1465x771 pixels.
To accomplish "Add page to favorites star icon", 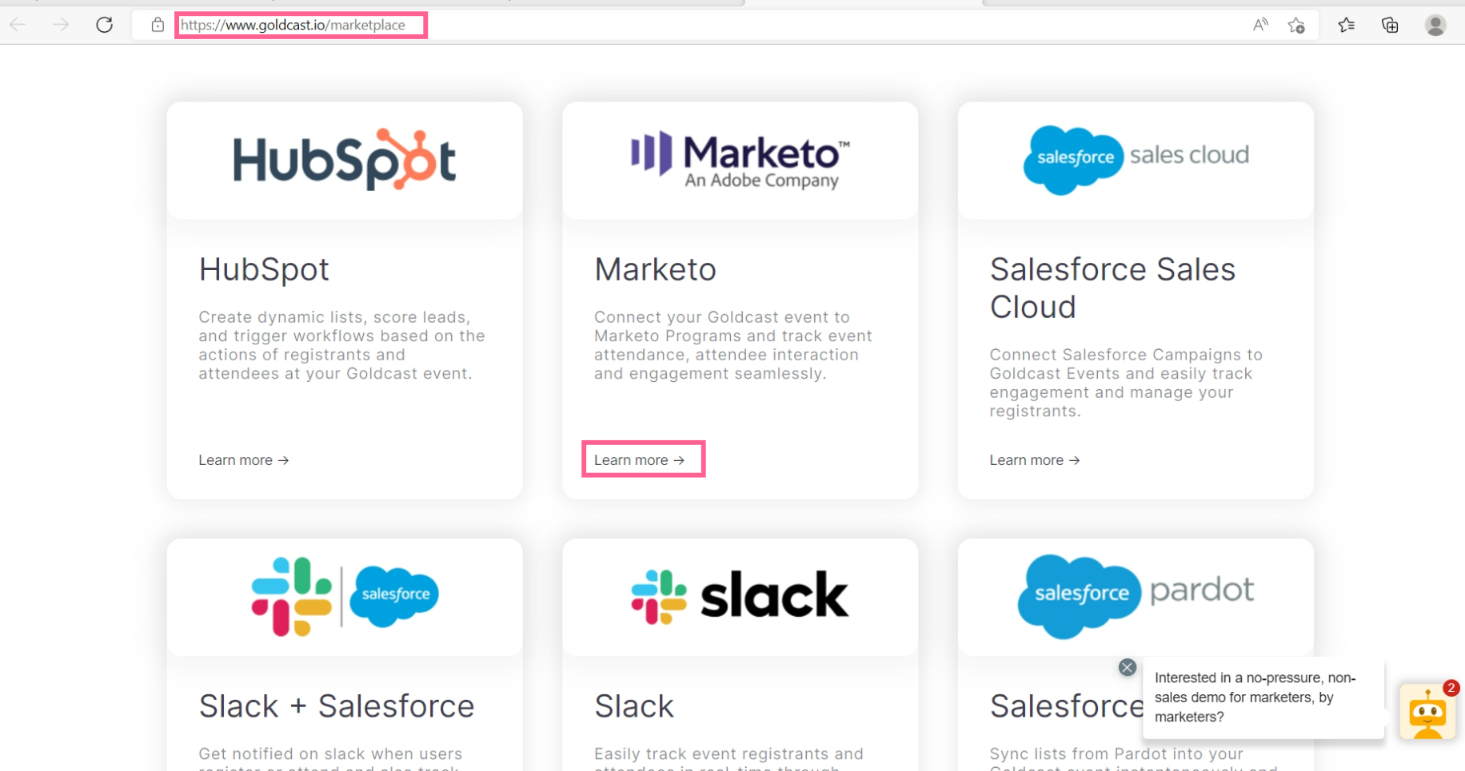I will click(x=1296, y=26).
